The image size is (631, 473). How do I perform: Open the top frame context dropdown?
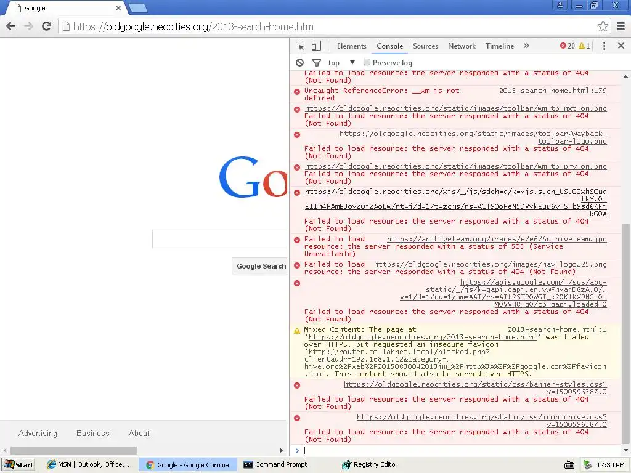[341, 63]
